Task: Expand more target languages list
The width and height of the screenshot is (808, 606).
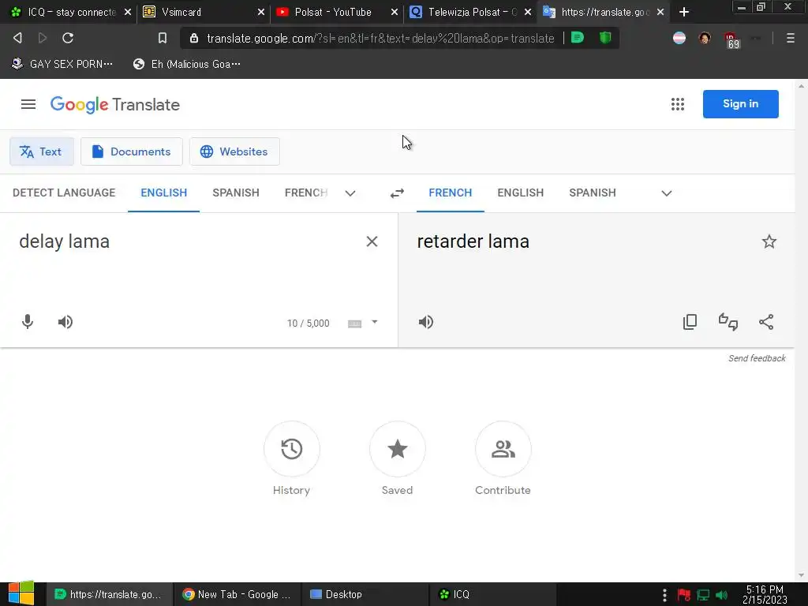Action: pos(666,193)
